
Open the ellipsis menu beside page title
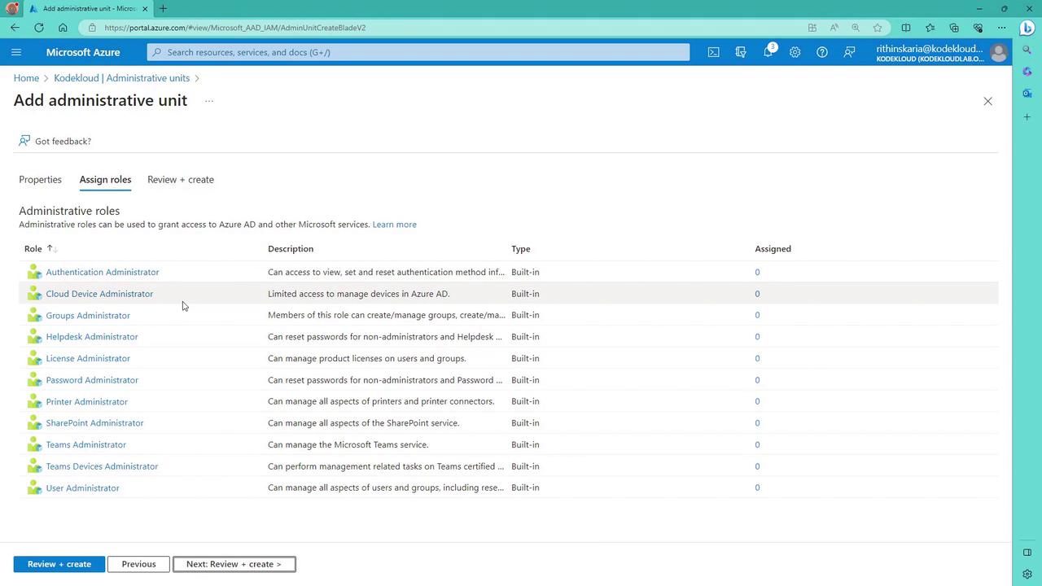(209, 101)
